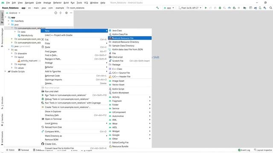This screenshot has width=273, height=153.
Task: Open the Terminal tool window tab
Action: [23, 150]
